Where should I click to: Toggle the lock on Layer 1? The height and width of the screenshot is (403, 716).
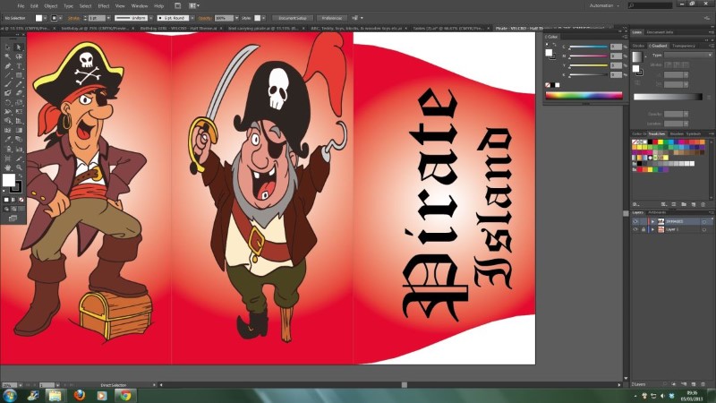(x=644, y=229)
